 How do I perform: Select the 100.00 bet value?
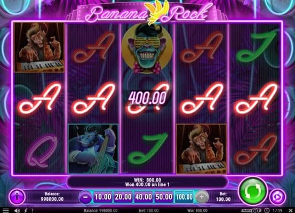point(184,197)
